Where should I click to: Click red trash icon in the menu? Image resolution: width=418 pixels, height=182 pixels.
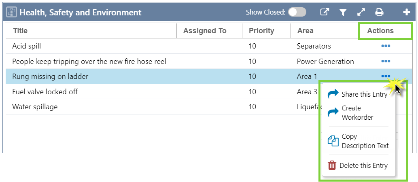click(332, 165)
